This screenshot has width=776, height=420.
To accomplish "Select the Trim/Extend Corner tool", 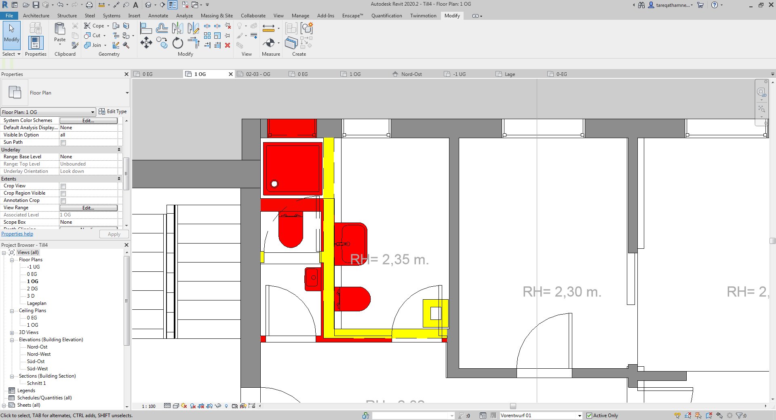I will click(x=193, y=43).
